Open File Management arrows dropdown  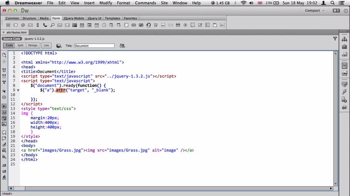point(122,46)
